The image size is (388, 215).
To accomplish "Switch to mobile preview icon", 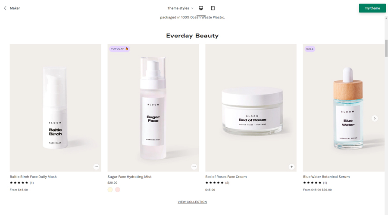I will click(213, 8).
